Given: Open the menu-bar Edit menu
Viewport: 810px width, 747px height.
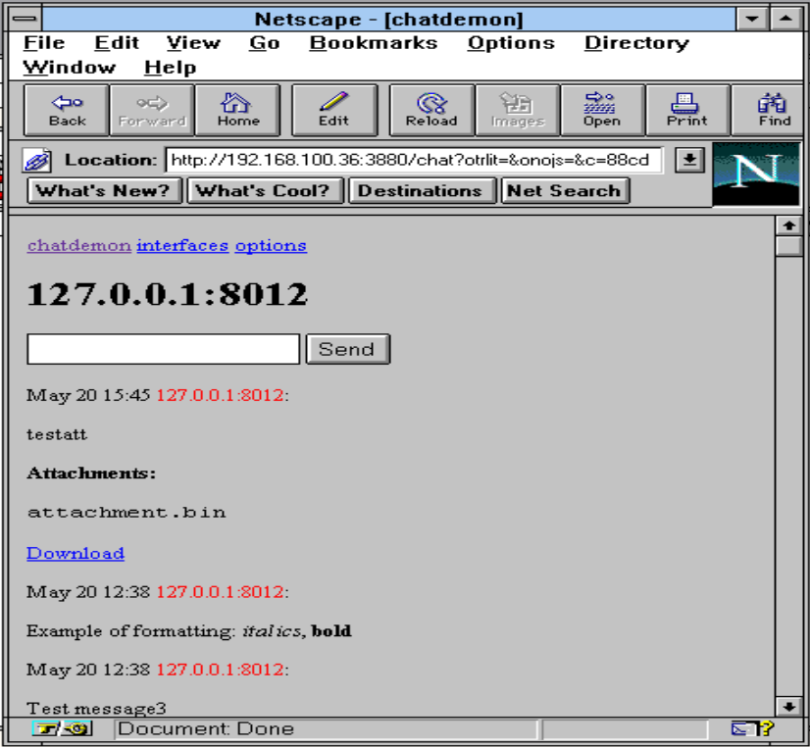Looking at the screenshot, I should (x=117, y=42).
